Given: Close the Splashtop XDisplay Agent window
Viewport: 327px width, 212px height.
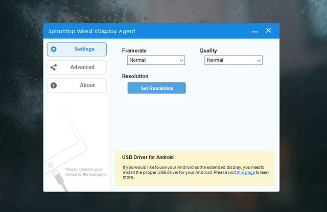Looking at the screenshot, I should pos(268,31).
